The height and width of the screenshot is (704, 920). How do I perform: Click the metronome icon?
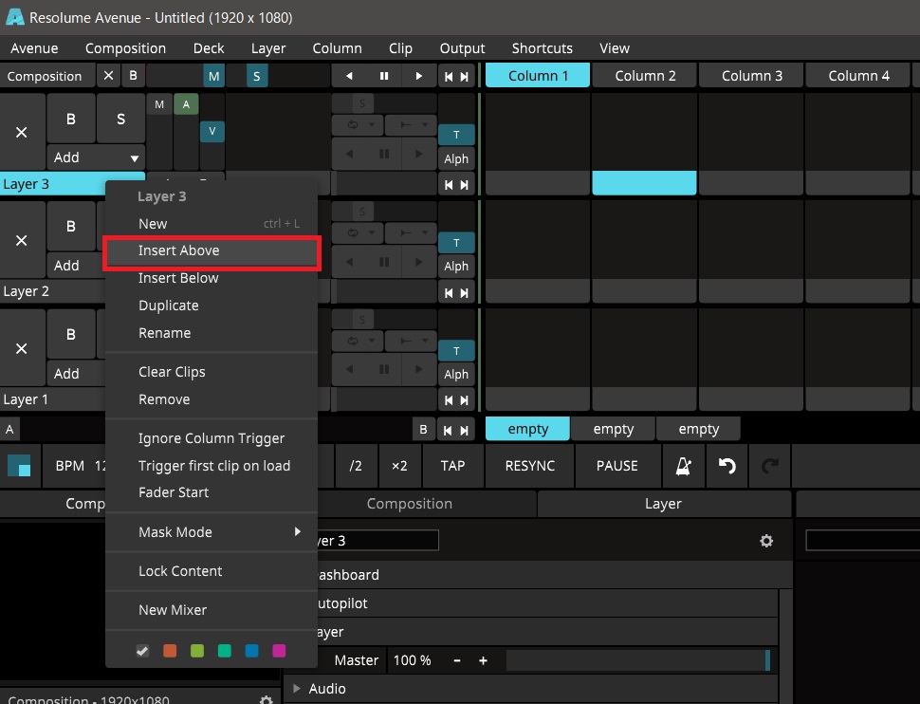coord(684,466)
